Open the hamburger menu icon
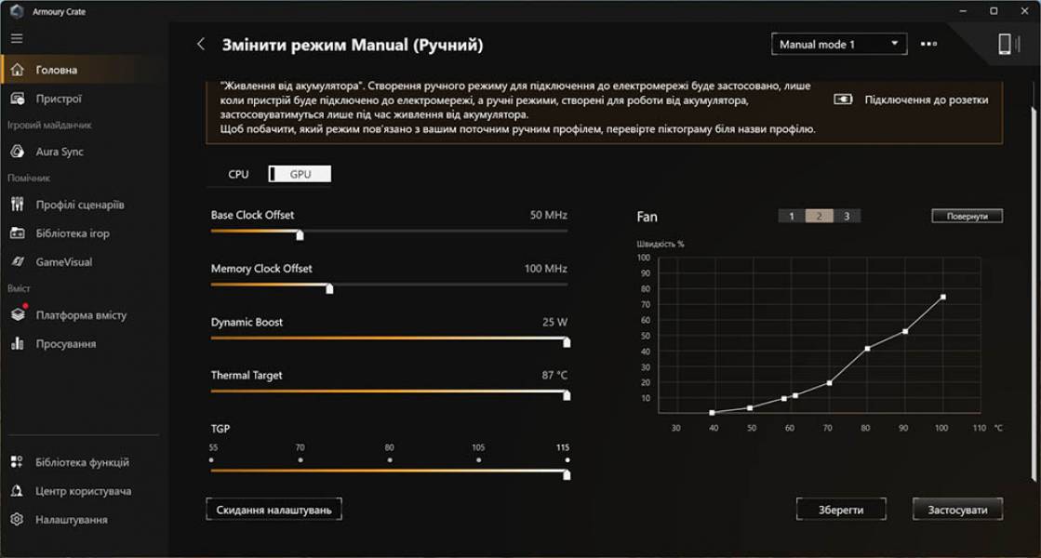The height and width of the screenshot is (558, 1041). pyautogui.click(x=17, y=38)
